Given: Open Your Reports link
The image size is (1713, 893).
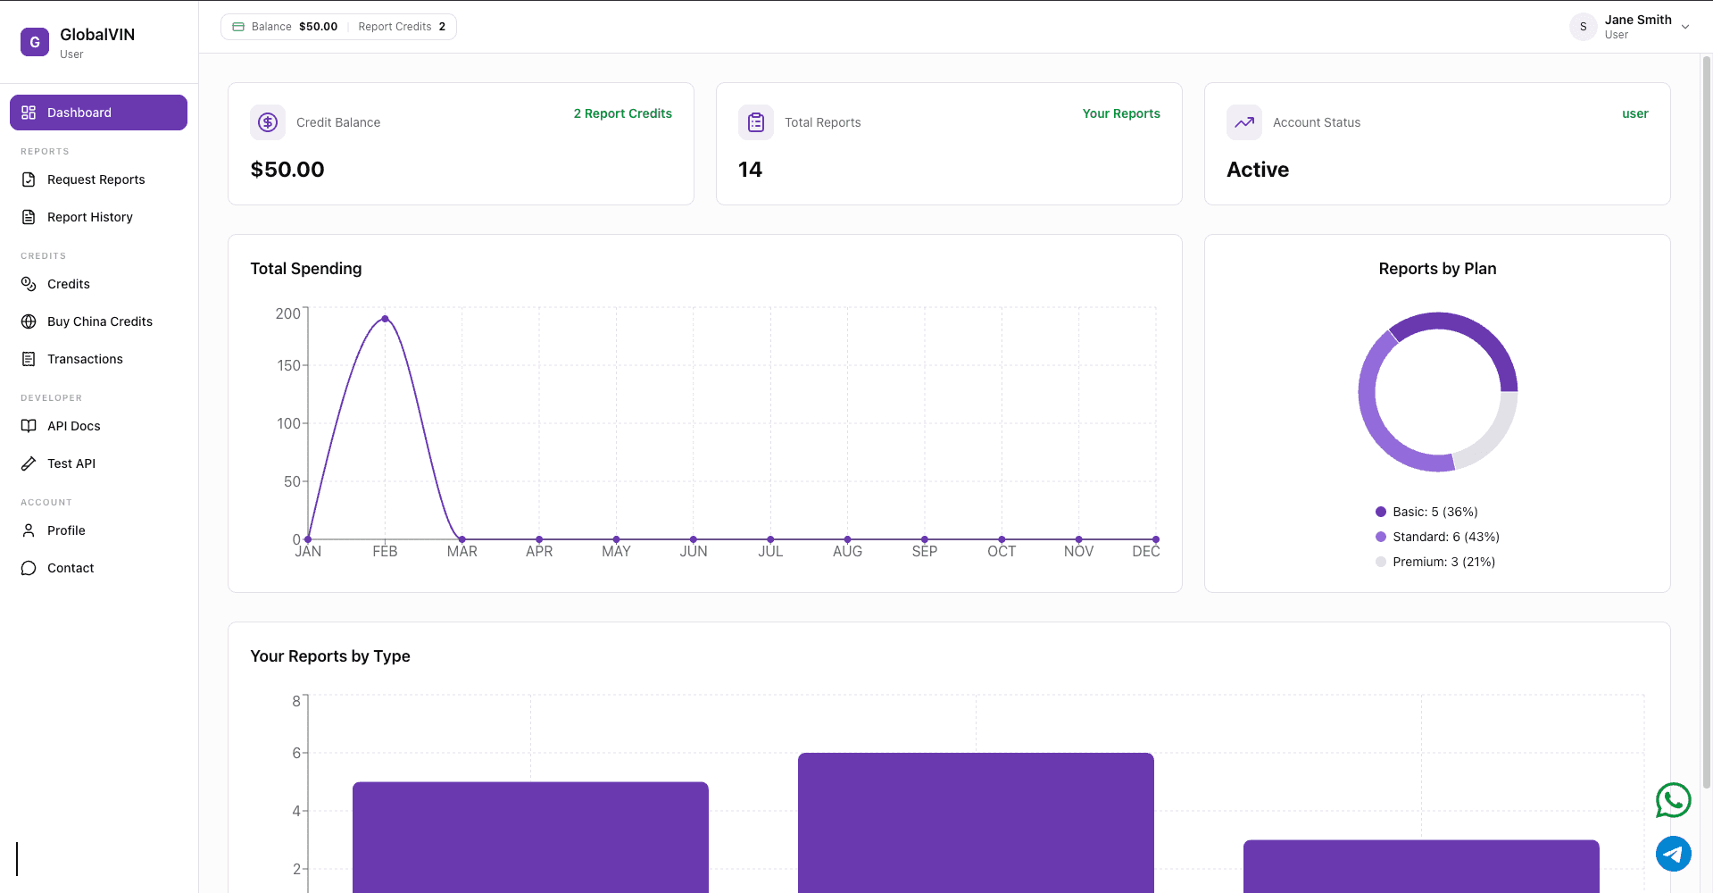Looking at the screenshot, I should [1121, 113].
